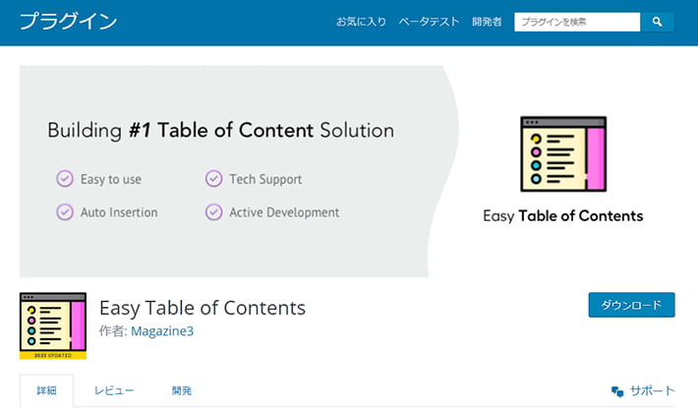The width and height of the screenshot is (698, 413).
Task: Click the Auto Insertion checkmark icon
Action: pos(65,211)
